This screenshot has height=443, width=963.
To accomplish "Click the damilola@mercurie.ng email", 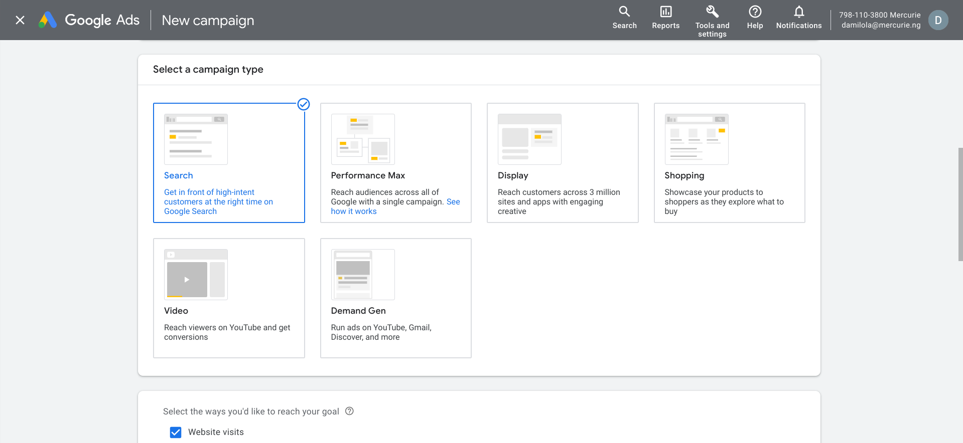I will (x=881, y=25).
